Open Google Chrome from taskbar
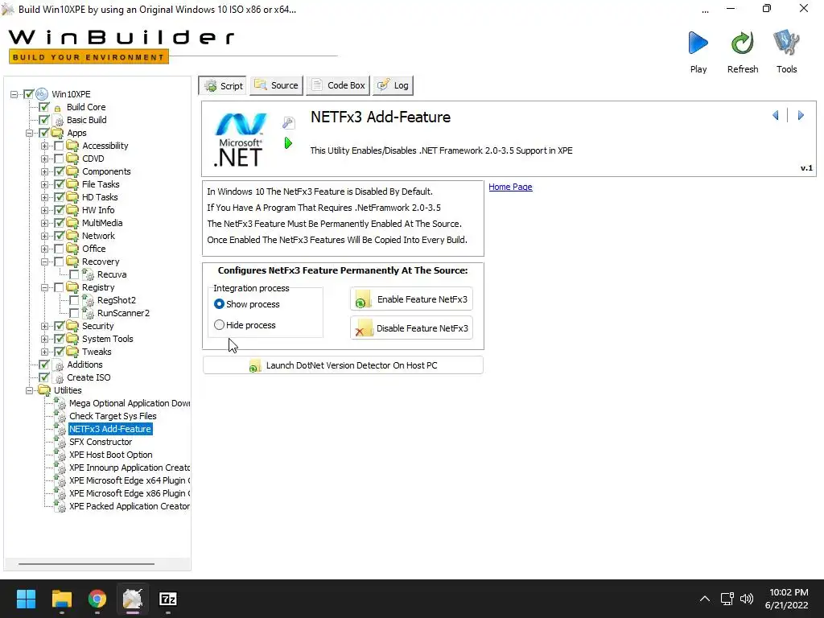 [97, 599]
